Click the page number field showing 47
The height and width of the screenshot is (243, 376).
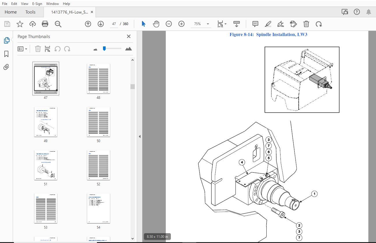pos(114,24)
